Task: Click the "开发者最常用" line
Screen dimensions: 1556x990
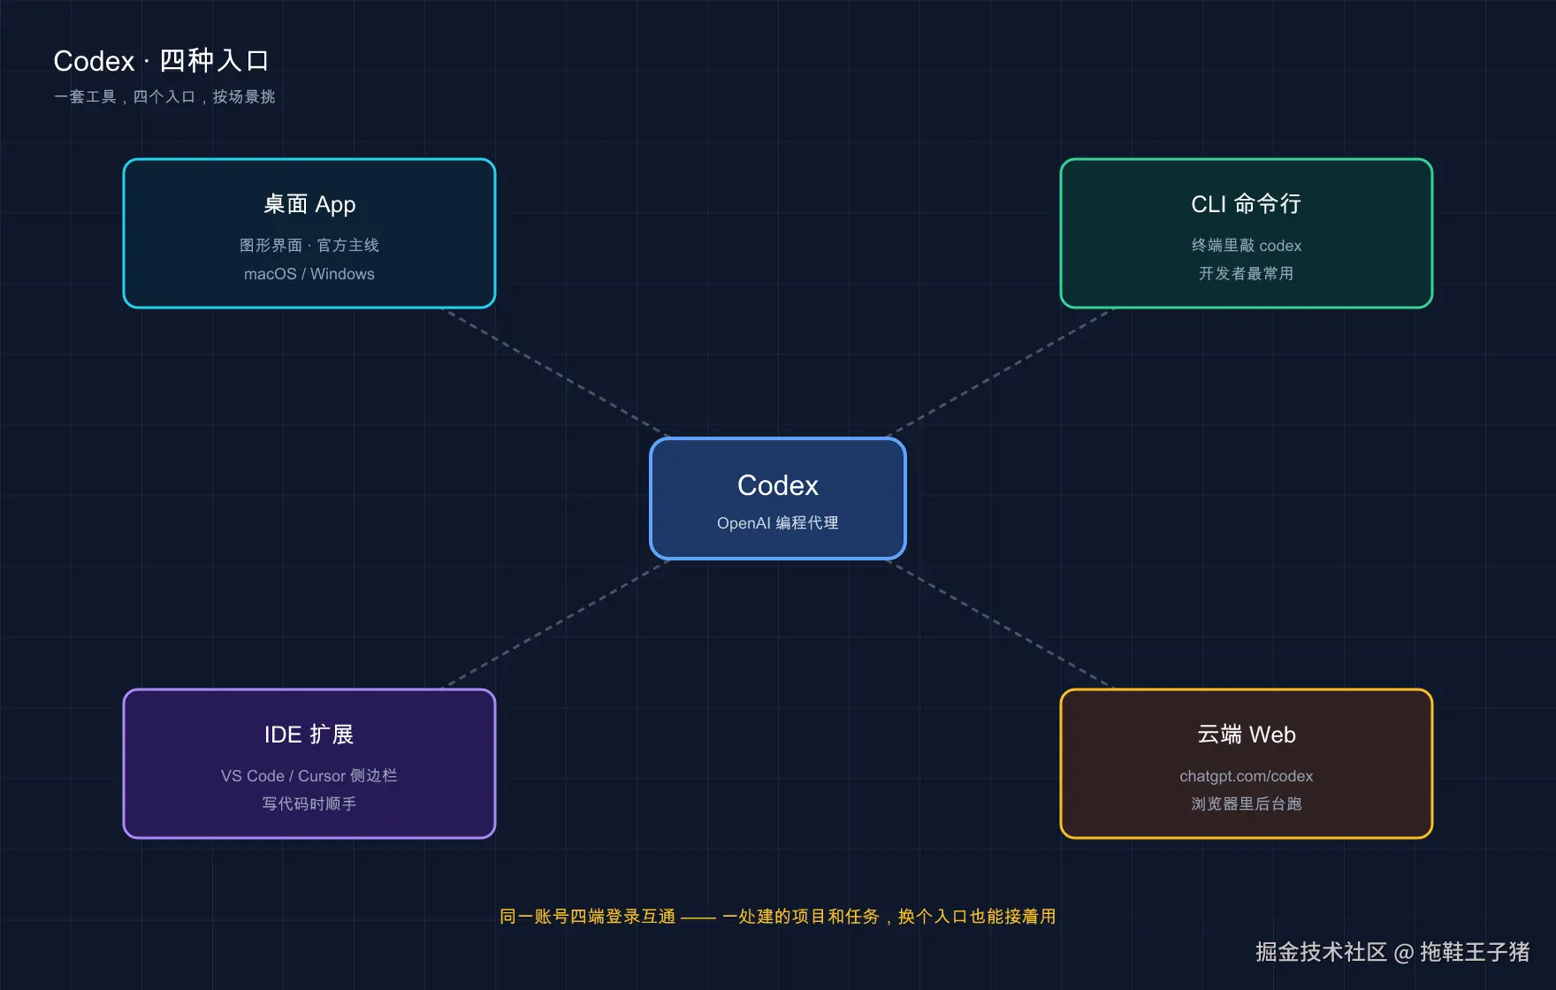Action: 1247,273
